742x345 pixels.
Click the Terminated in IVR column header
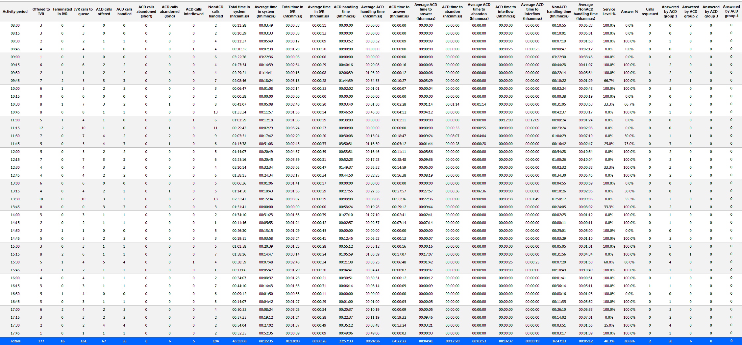click(62, 12)
